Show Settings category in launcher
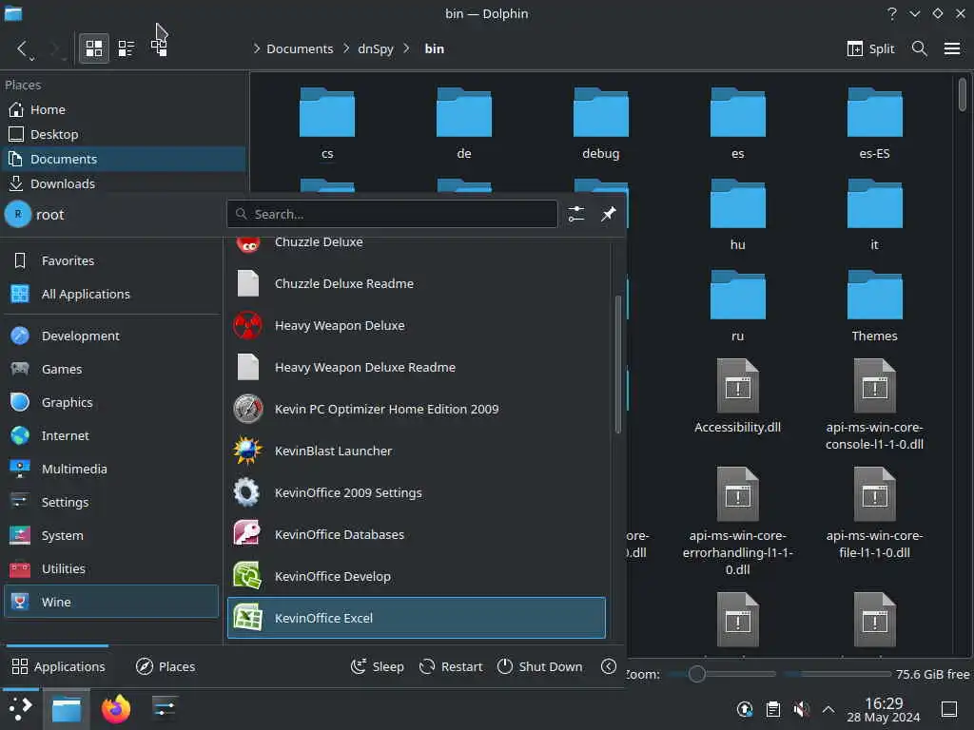This screenshot has width=974, height=730. (x=111, y=502)
